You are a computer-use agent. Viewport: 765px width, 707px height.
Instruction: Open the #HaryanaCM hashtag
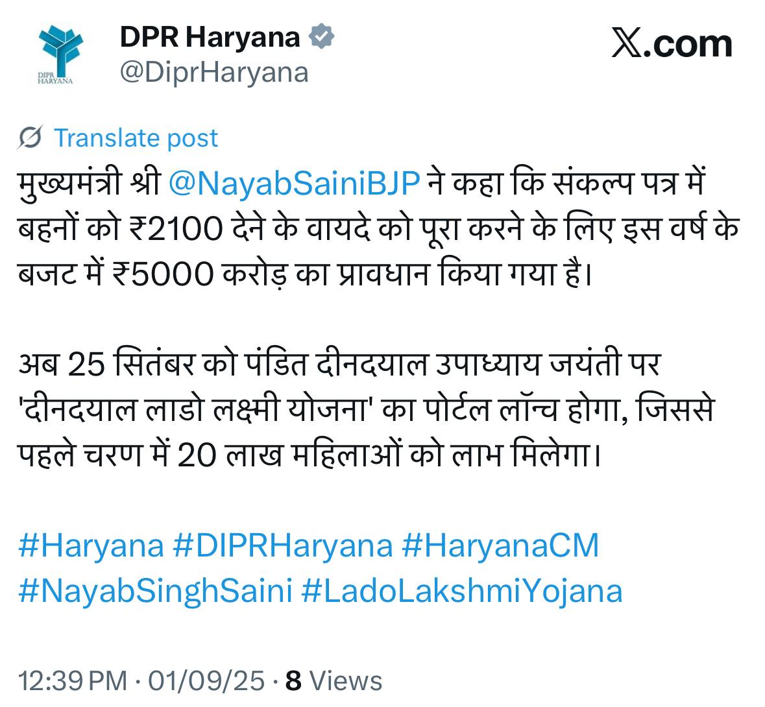[500, 545]
